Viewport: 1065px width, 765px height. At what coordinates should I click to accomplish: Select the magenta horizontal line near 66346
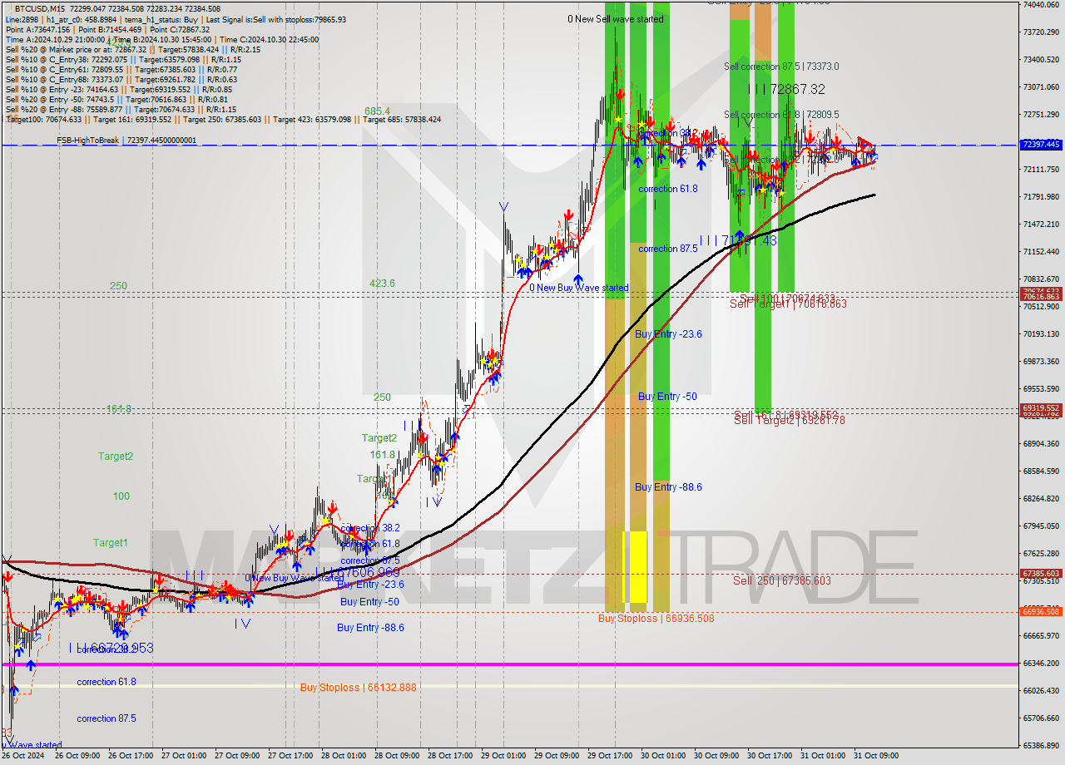coord(509,664)
